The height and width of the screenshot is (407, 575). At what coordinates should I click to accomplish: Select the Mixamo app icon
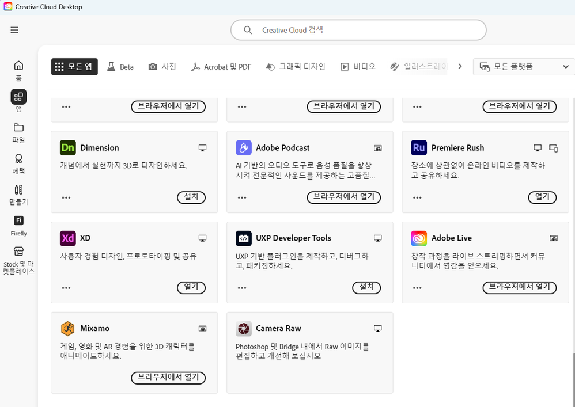(x=67, y=328)
